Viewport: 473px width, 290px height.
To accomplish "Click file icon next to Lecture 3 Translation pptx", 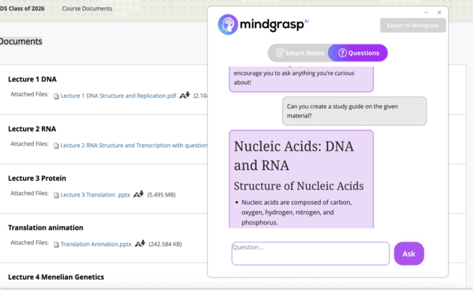I will pyautogui.click(x=56, y=195).
